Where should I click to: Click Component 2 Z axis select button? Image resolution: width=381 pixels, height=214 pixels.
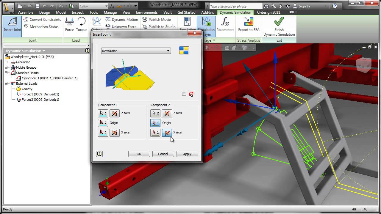click(x=155, y=113)
